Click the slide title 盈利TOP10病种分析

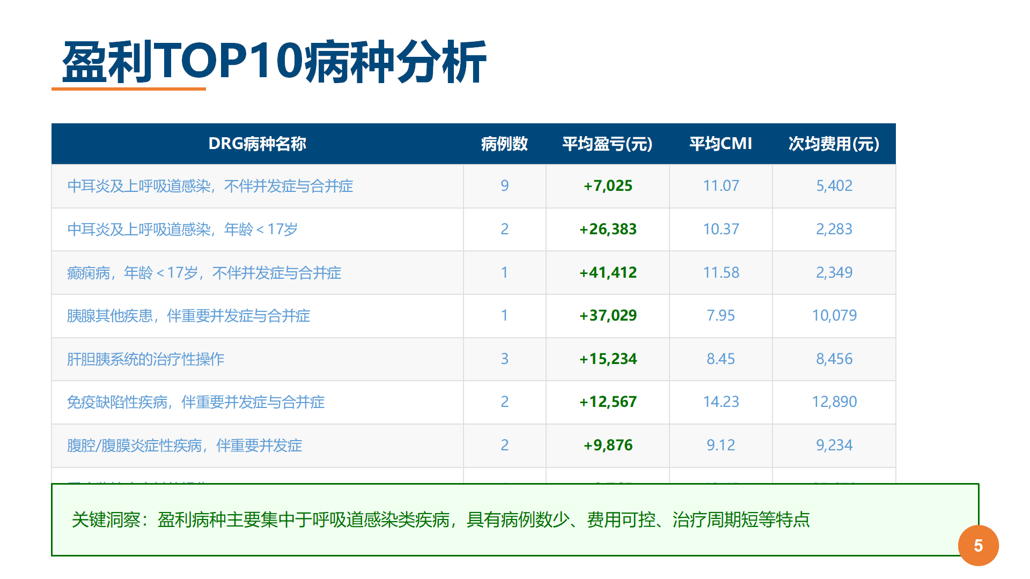(274, 62)
